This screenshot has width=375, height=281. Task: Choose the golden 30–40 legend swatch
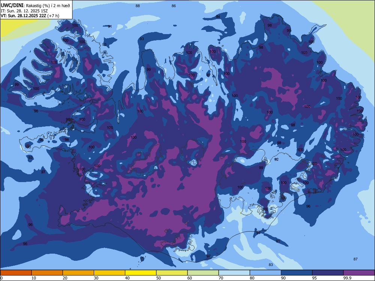click(x=109, y=273)
